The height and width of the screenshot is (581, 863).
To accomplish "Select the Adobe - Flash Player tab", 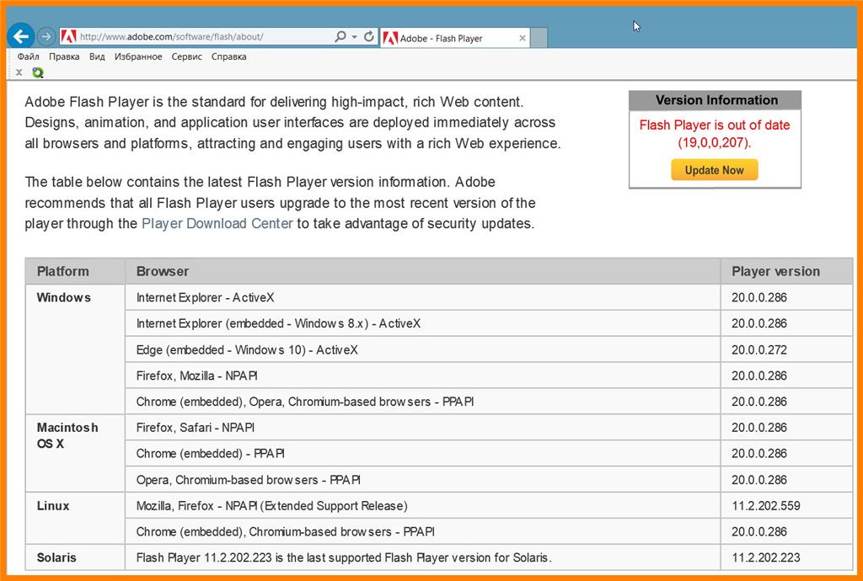I will pos(454,38).
